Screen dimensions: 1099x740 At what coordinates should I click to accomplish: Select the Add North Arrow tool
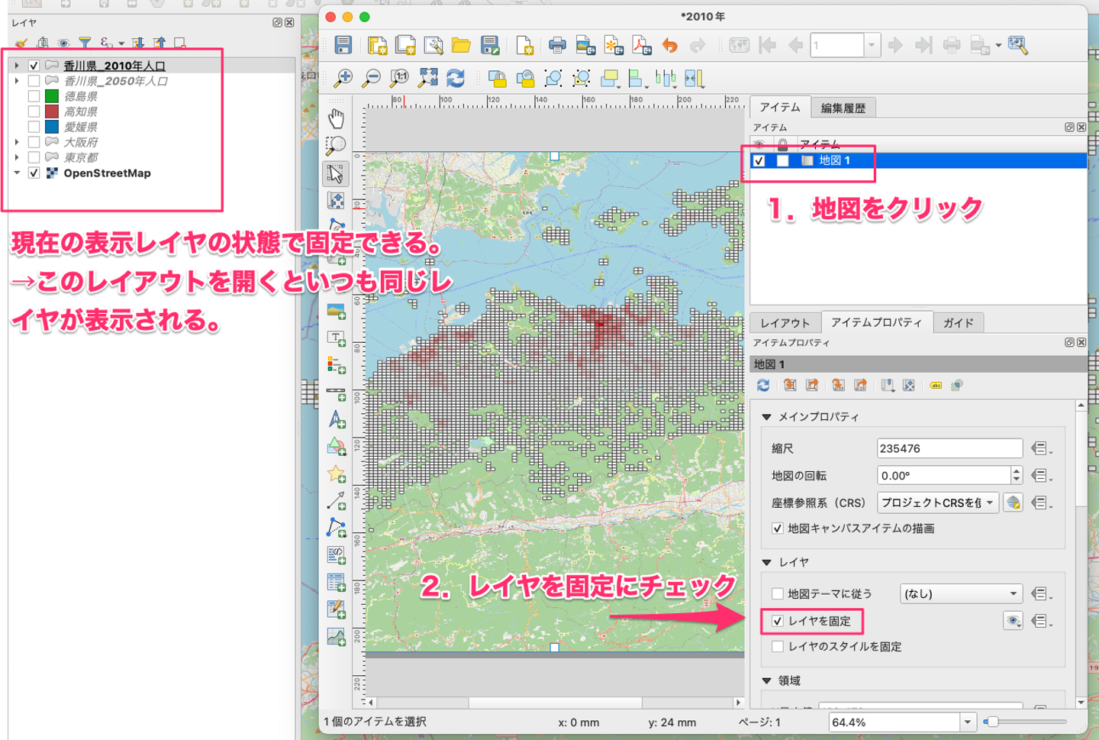[336, 419]
